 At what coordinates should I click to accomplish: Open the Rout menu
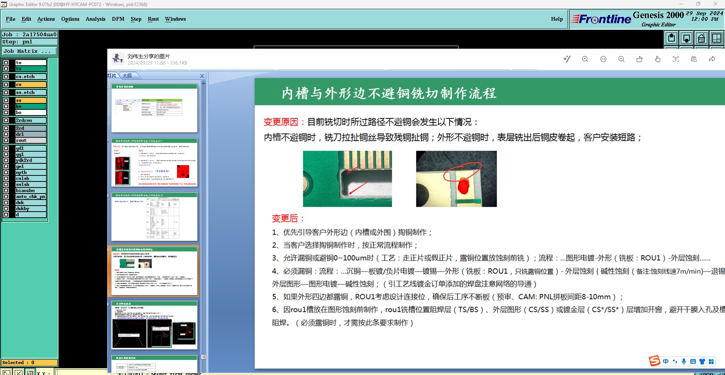(153, 19)
